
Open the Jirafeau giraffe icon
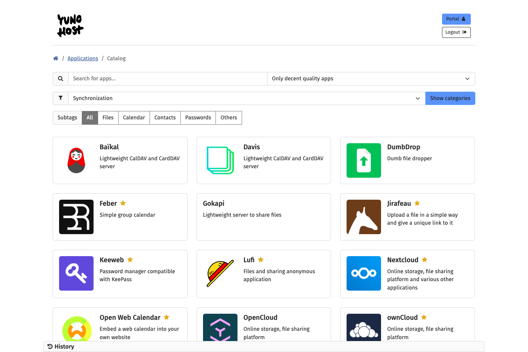(364, 217)
